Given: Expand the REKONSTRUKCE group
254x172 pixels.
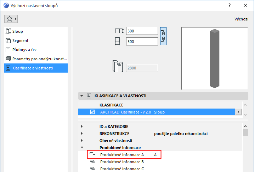Looking at the screenshot, I should tap(82, 134).
